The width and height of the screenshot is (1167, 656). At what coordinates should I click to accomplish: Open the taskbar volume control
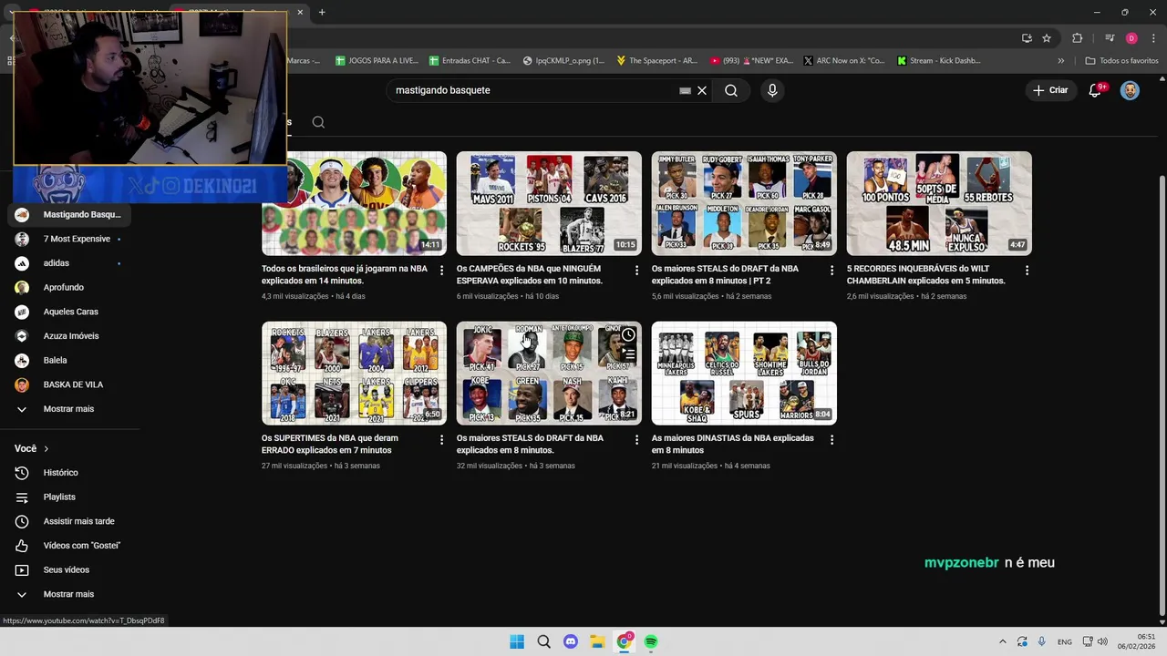click(x=1102, y=641)
